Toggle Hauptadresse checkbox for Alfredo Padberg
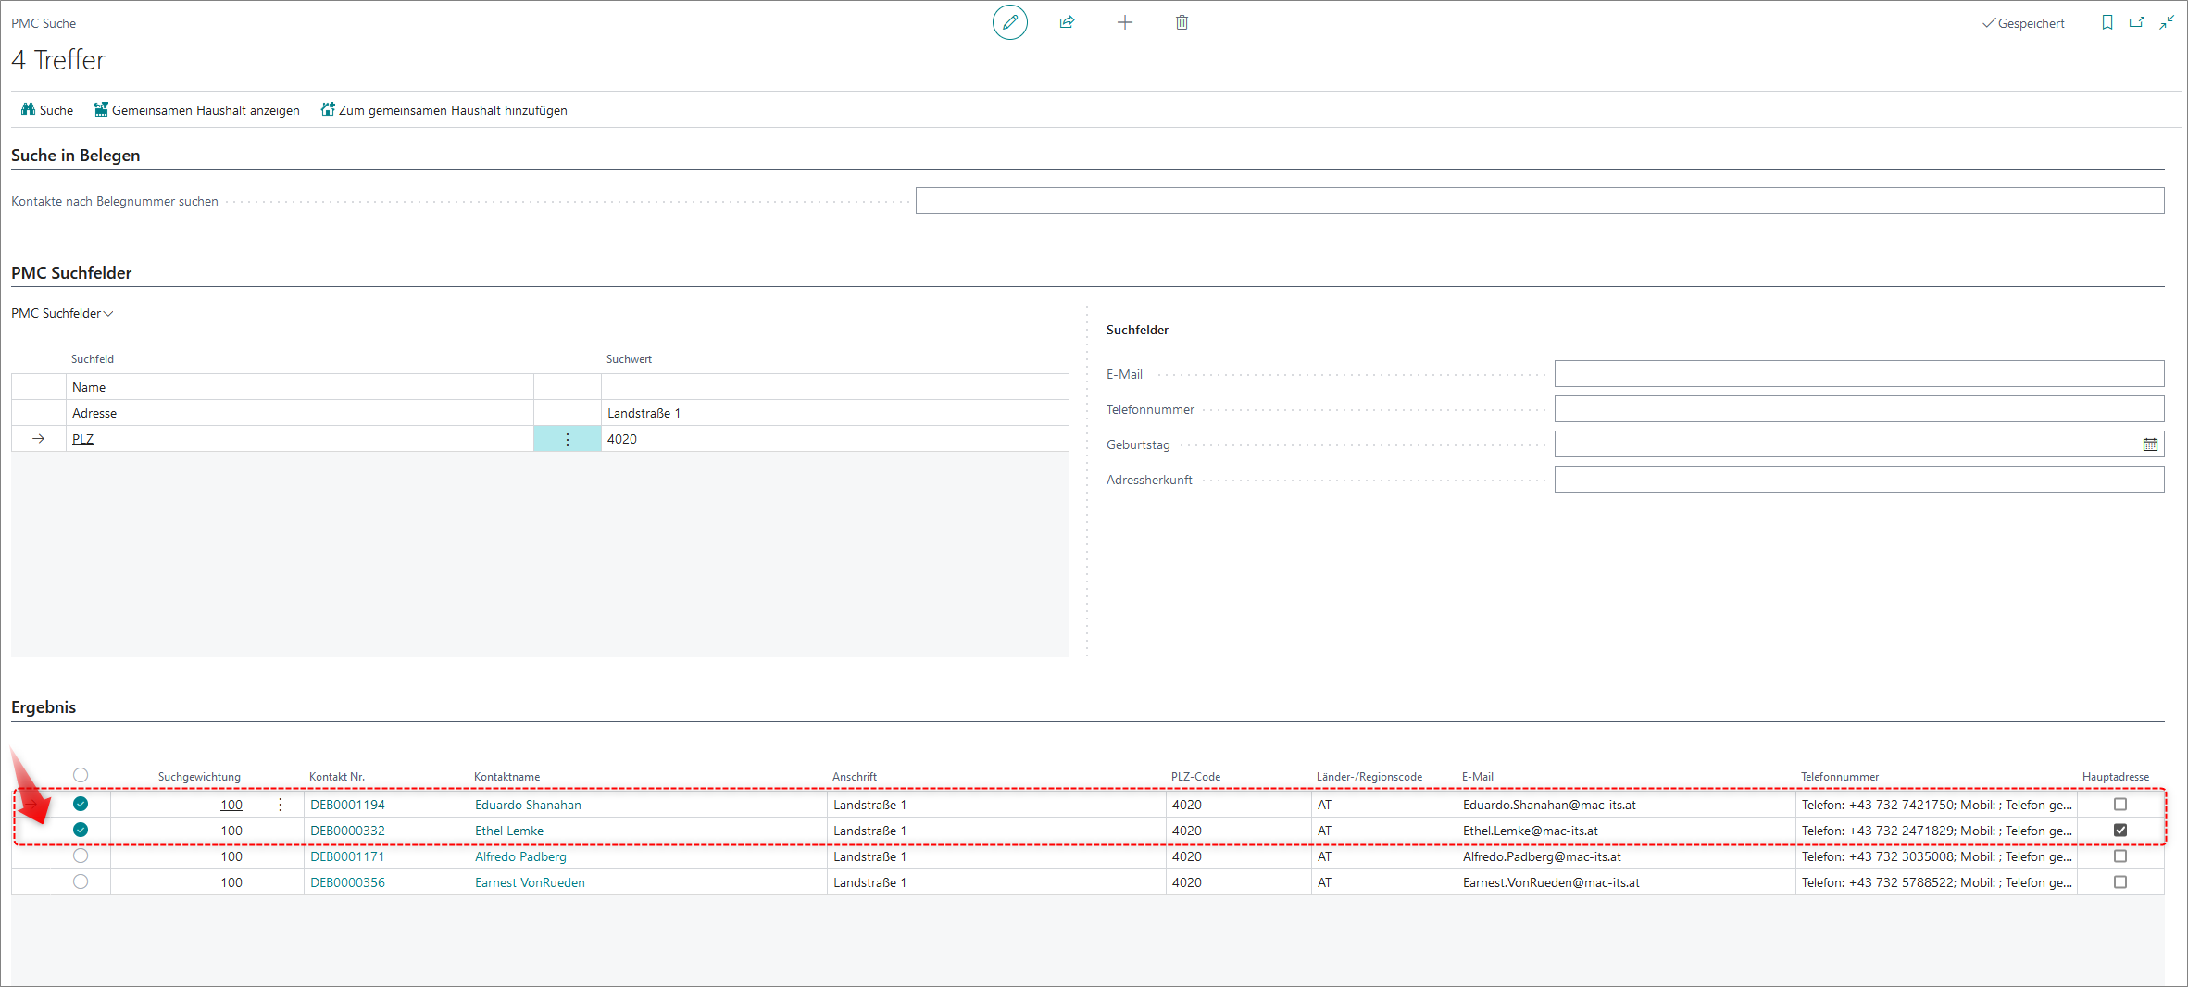The image size is (2188, 987). pos(2119,856)
